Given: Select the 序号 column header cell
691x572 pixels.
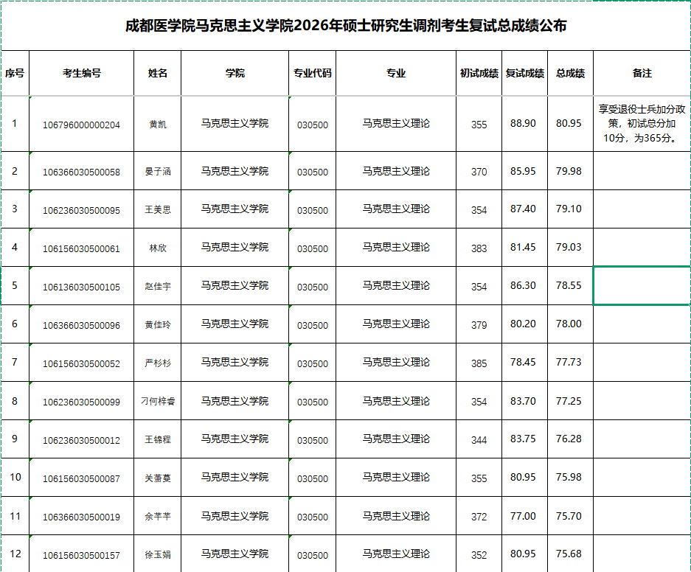Looking at the screenshot, I should click(x=15, y=73).
